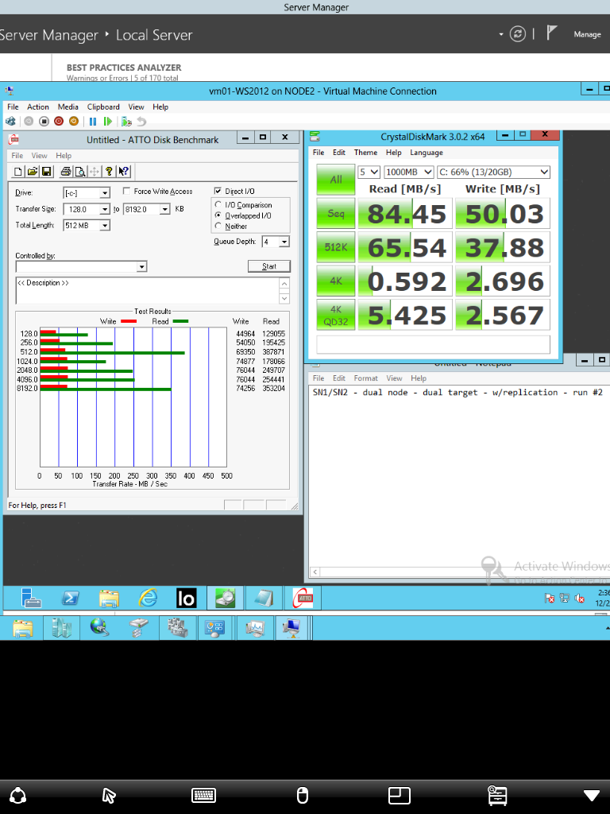Click the mouse icon in bottom bar
610x814 pixels.
(302, 795)
